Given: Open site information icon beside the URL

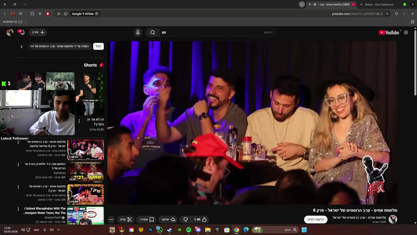Looking at the screenshot, I should click(x=387, y=14).
